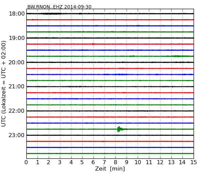Click the x-axis label Zeit [min]
The image size is (220, 176).
(110, 169)
